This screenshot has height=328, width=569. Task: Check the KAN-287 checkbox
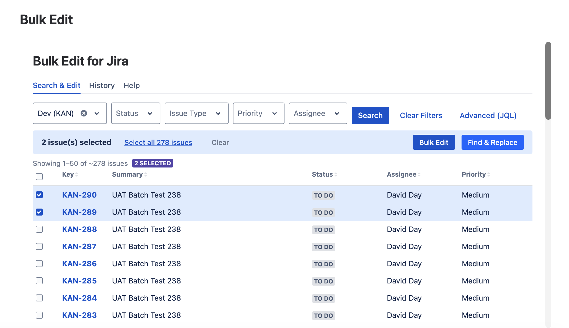(x=39, y=246)
